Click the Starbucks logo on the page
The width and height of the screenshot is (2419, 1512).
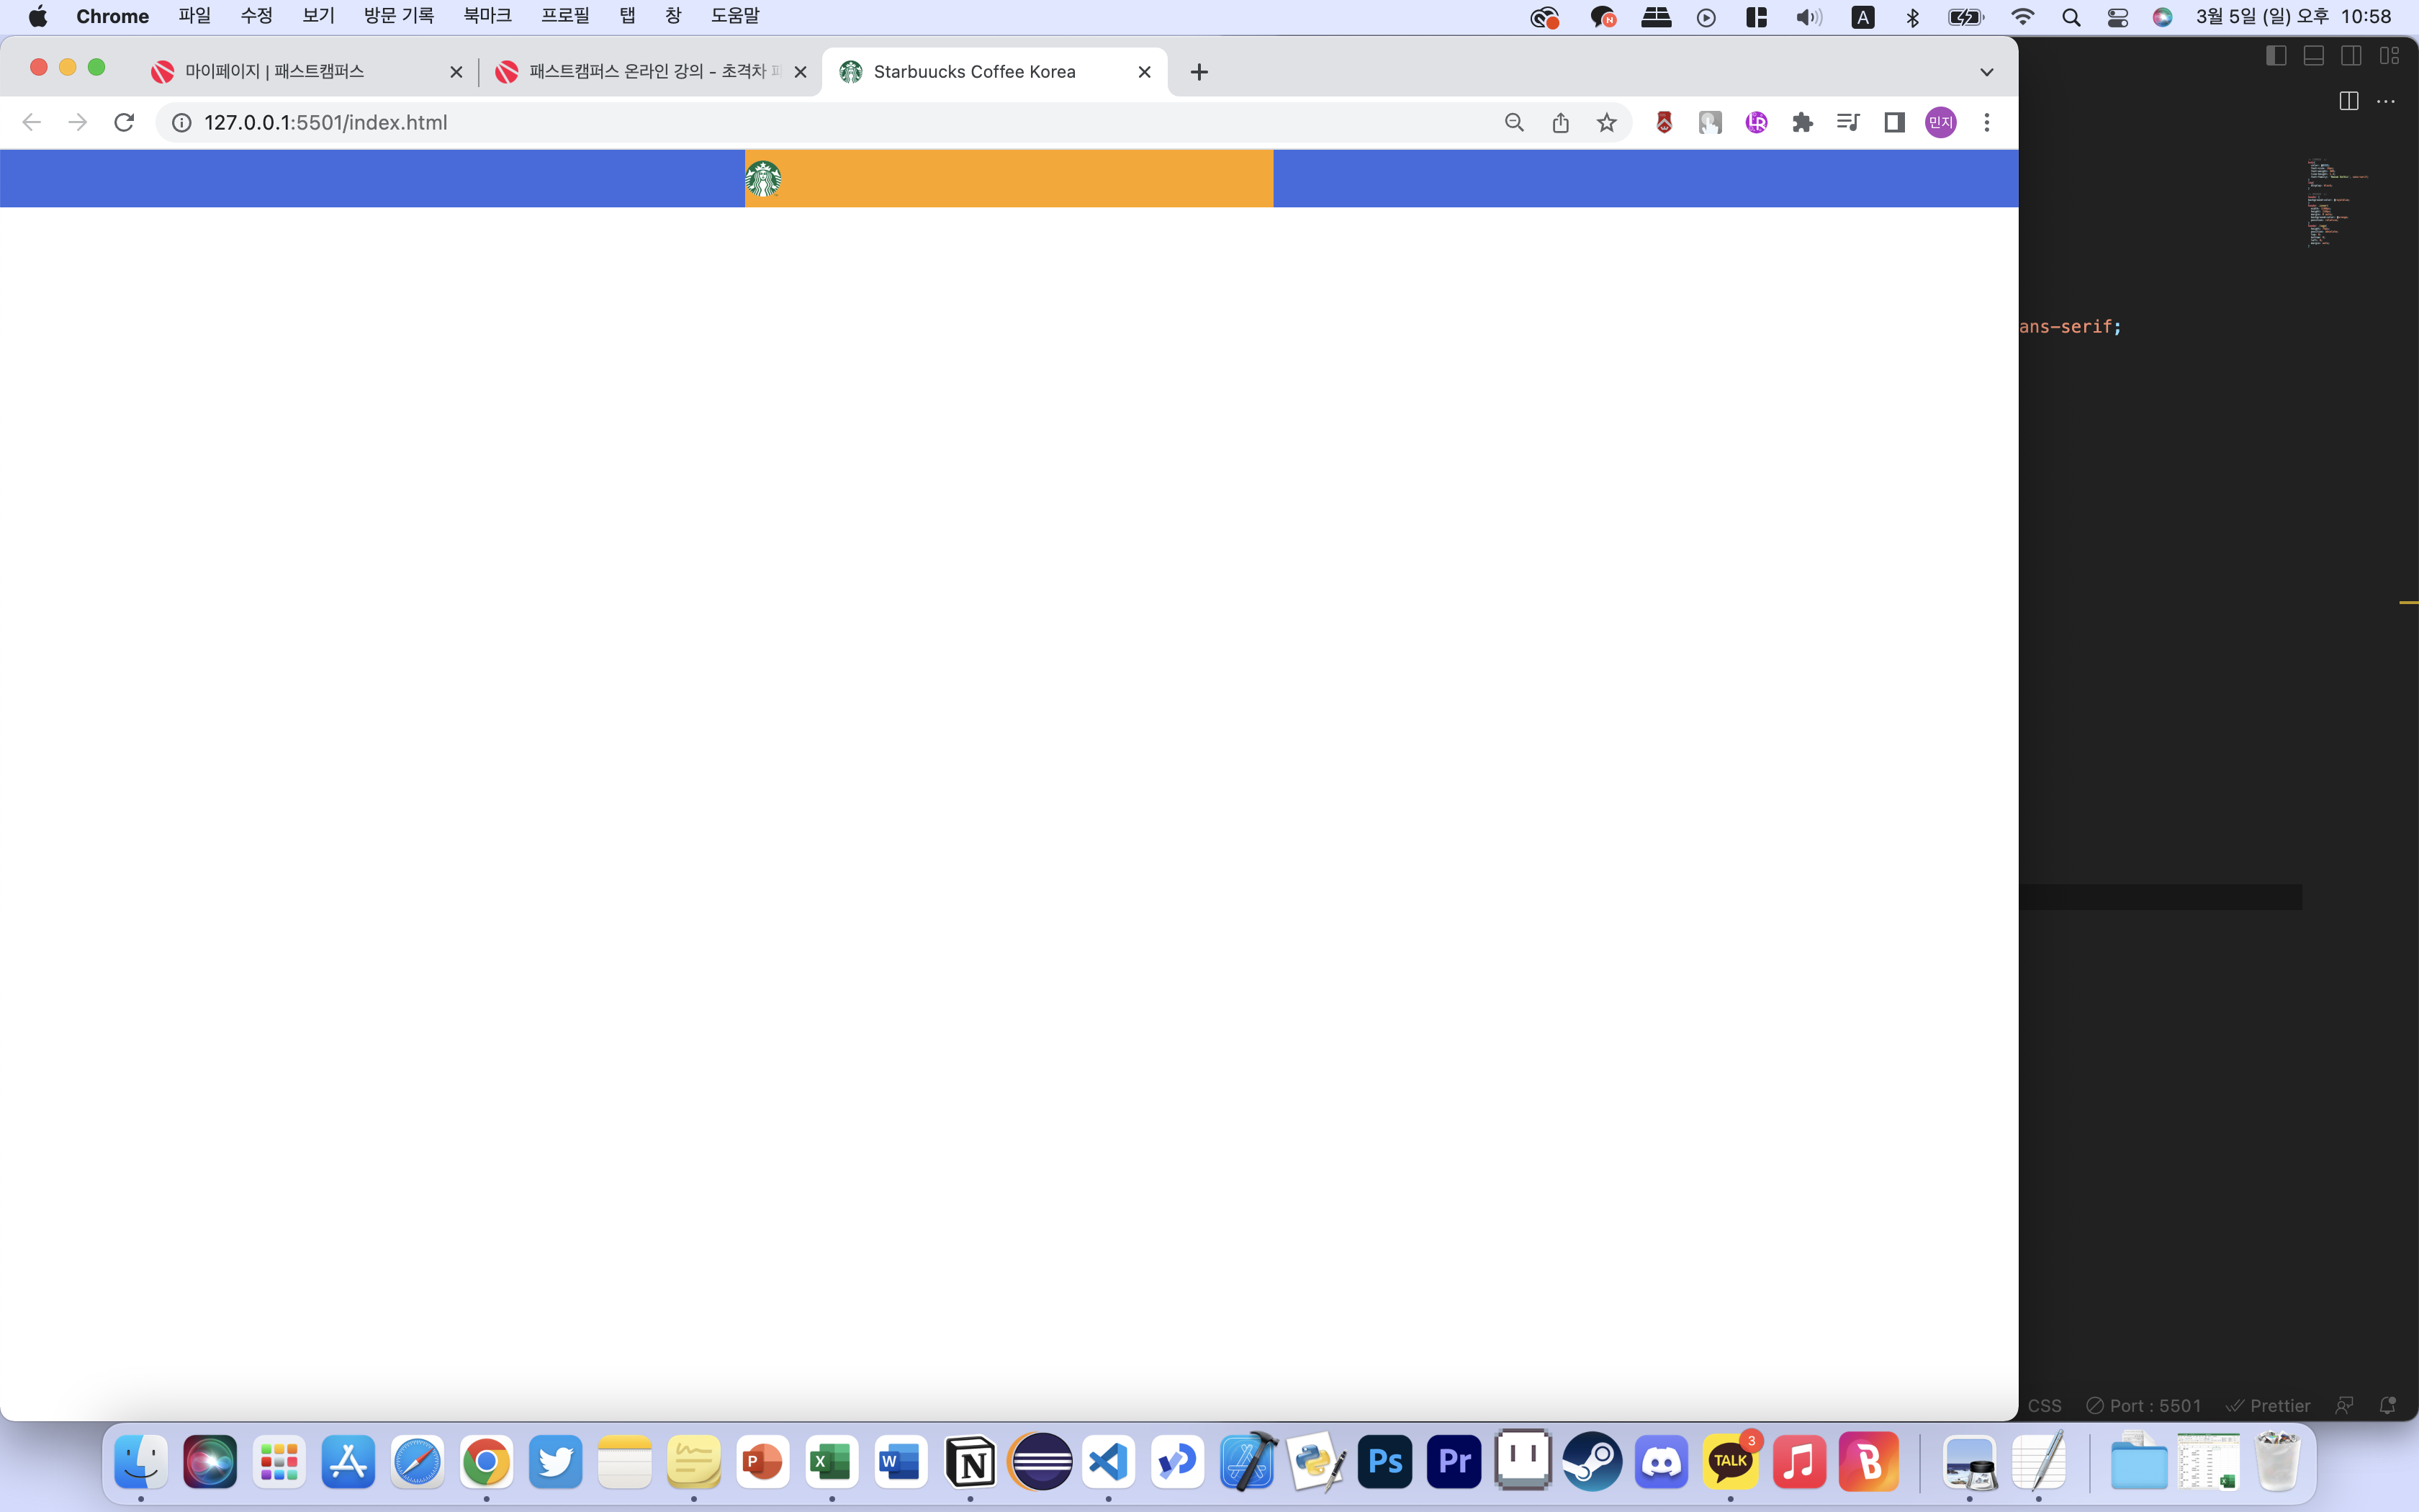click(762, 179)
